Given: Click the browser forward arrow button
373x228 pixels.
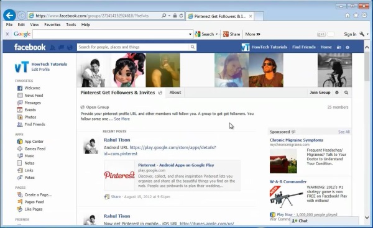Looking at the screenshot, I should (21, 16).
